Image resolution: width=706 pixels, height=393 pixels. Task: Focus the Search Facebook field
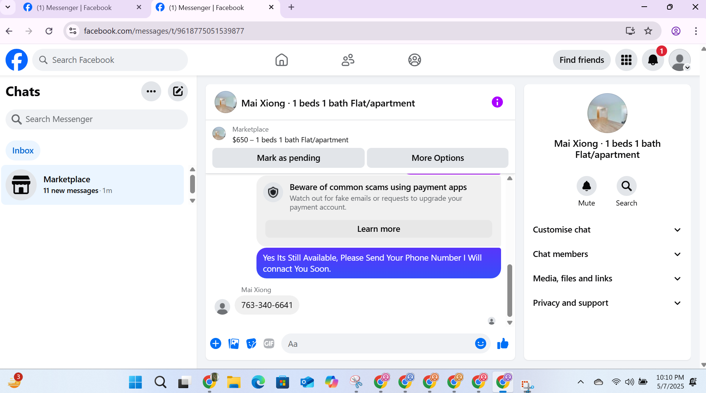tap(110, 60)
